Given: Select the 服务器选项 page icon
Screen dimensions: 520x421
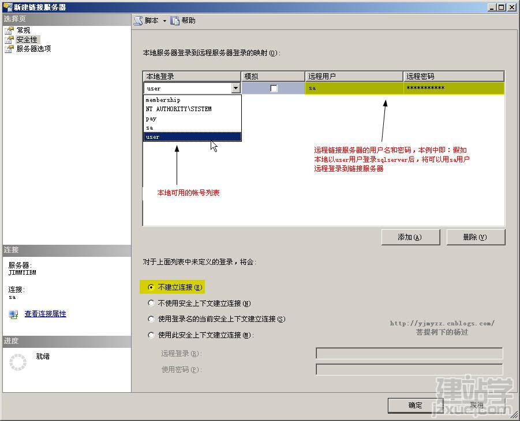Looking at the screenshot, I should [x=9, y=49].
